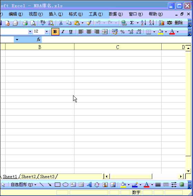
Task: Toggle Bold formatting
Action: click(55, 32)
